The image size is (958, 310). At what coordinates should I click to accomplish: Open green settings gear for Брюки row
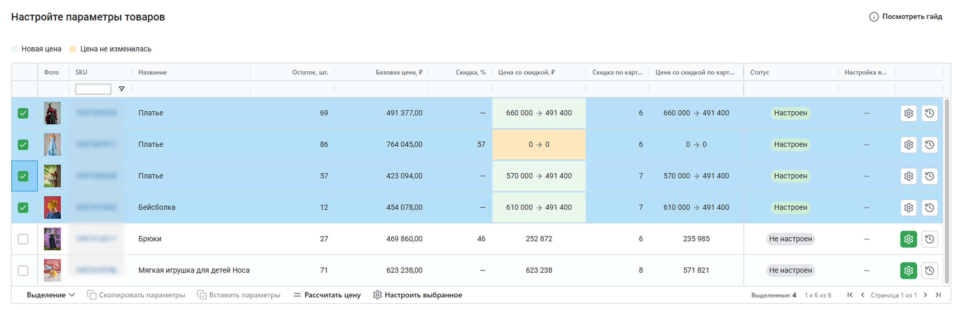908,239
